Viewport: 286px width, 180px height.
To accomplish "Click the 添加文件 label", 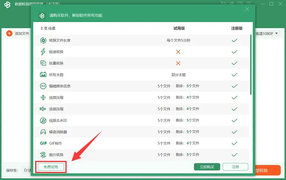I will click(22, 33).
